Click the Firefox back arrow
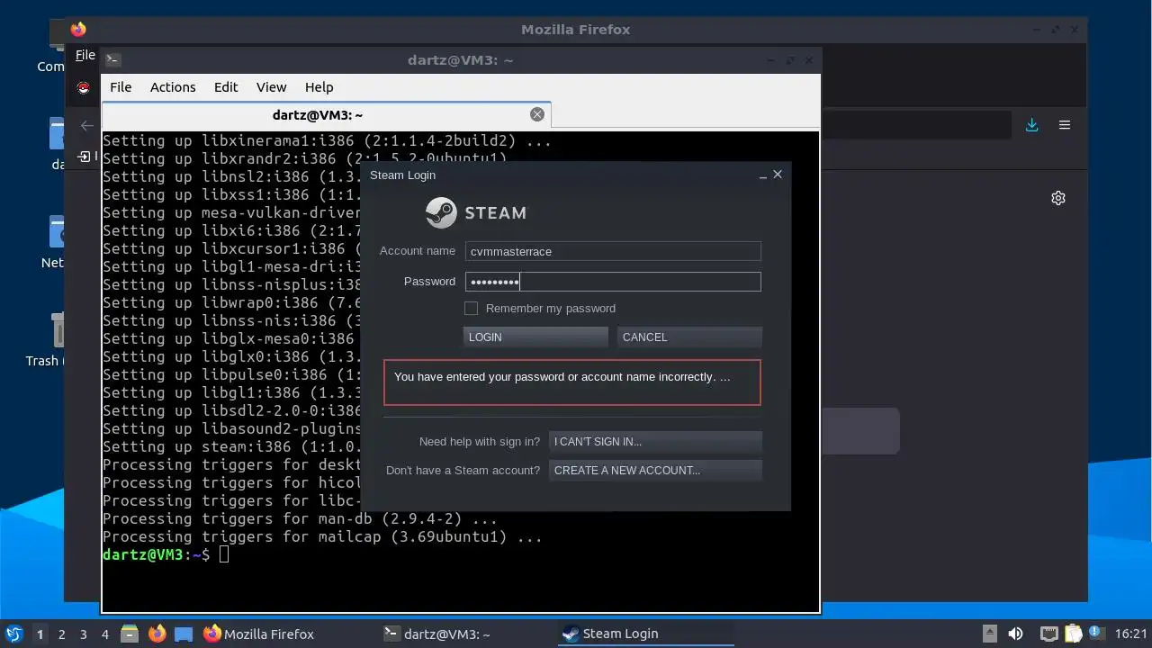 pyautogui.click(x=87, y=126)
